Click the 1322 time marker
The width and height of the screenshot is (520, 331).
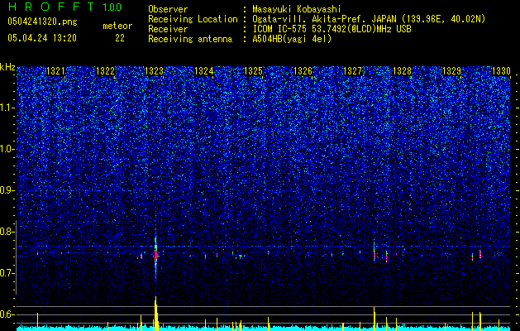click(x=105, y=71)
